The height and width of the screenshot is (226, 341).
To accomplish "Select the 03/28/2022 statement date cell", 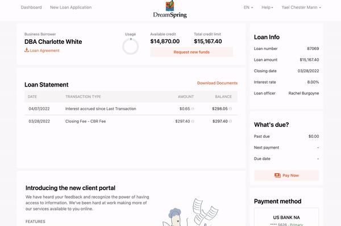I will (x=39, y=121).
